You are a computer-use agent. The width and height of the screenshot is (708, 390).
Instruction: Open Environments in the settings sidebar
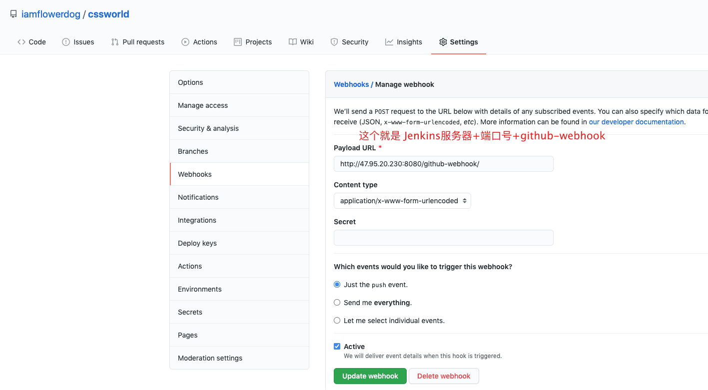pos(239,289)
